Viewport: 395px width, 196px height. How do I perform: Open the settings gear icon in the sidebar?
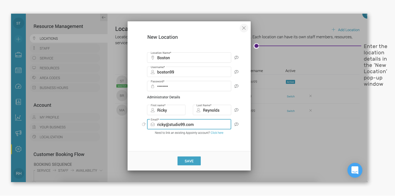[x=18, y=149]
